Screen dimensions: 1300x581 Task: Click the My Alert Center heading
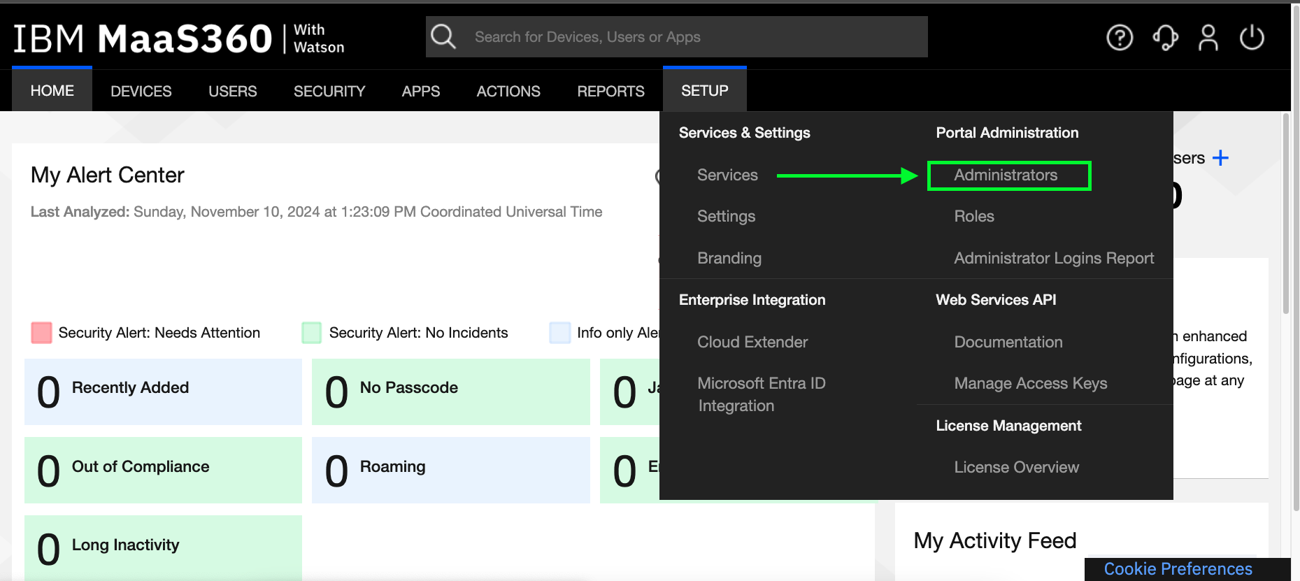click(x=108, y=175)
